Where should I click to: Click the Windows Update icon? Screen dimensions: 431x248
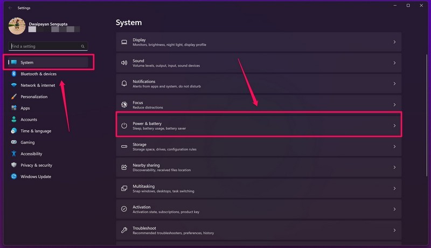[14, 176]
